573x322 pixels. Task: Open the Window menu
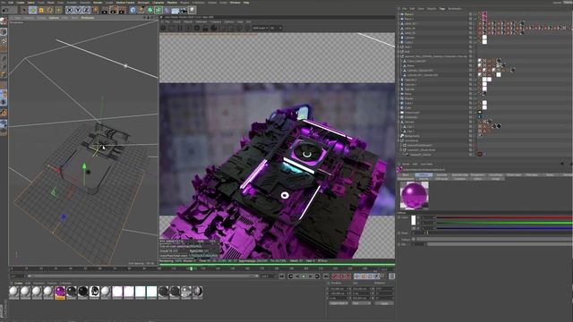pos(235,2)
